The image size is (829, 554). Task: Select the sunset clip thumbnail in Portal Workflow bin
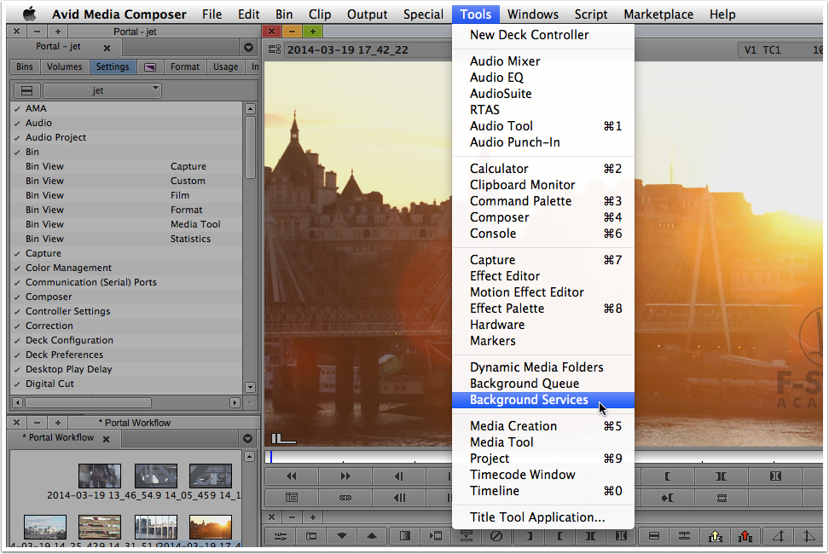point(211,527)
